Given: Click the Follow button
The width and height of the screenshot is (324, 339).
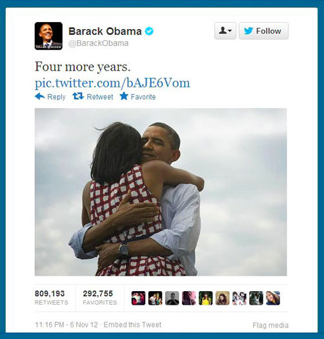Looking at the screenshot, I should click(263, 30).
